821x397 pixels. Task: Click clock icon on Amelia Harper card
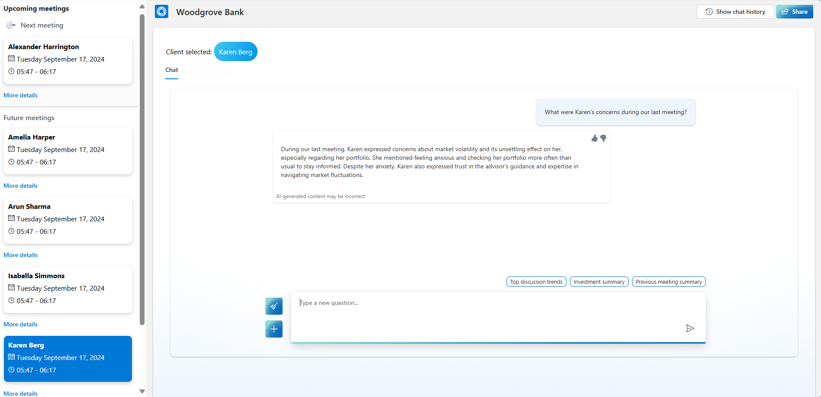tap(12, 161)
